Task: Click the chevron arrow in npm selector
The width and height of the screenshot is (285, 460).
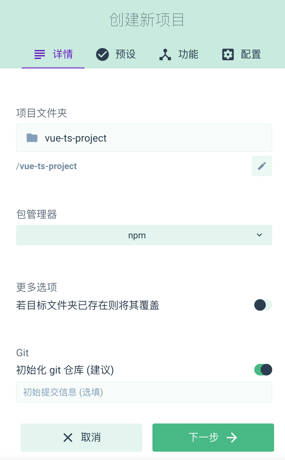Action: click(x=259, y=235)
